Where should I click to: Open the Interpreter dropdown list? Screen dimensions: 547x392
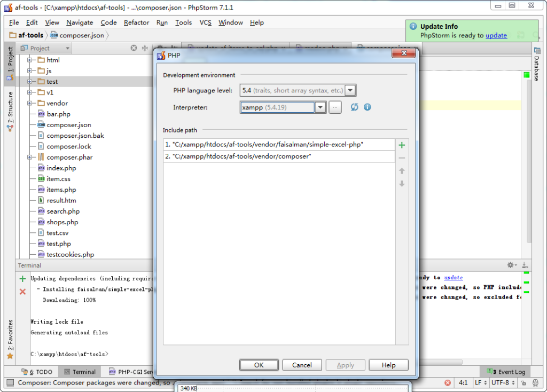coord(320,107)
